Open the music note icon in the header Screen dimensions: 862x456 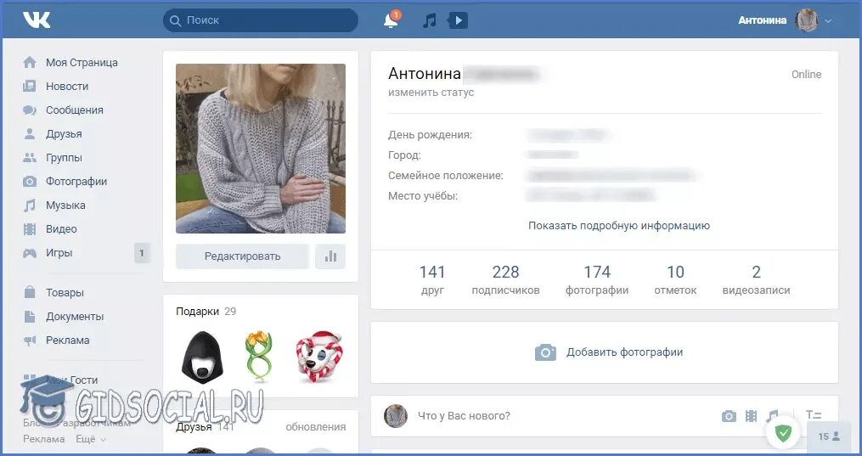pyautogui.click(x=430, y=21)
